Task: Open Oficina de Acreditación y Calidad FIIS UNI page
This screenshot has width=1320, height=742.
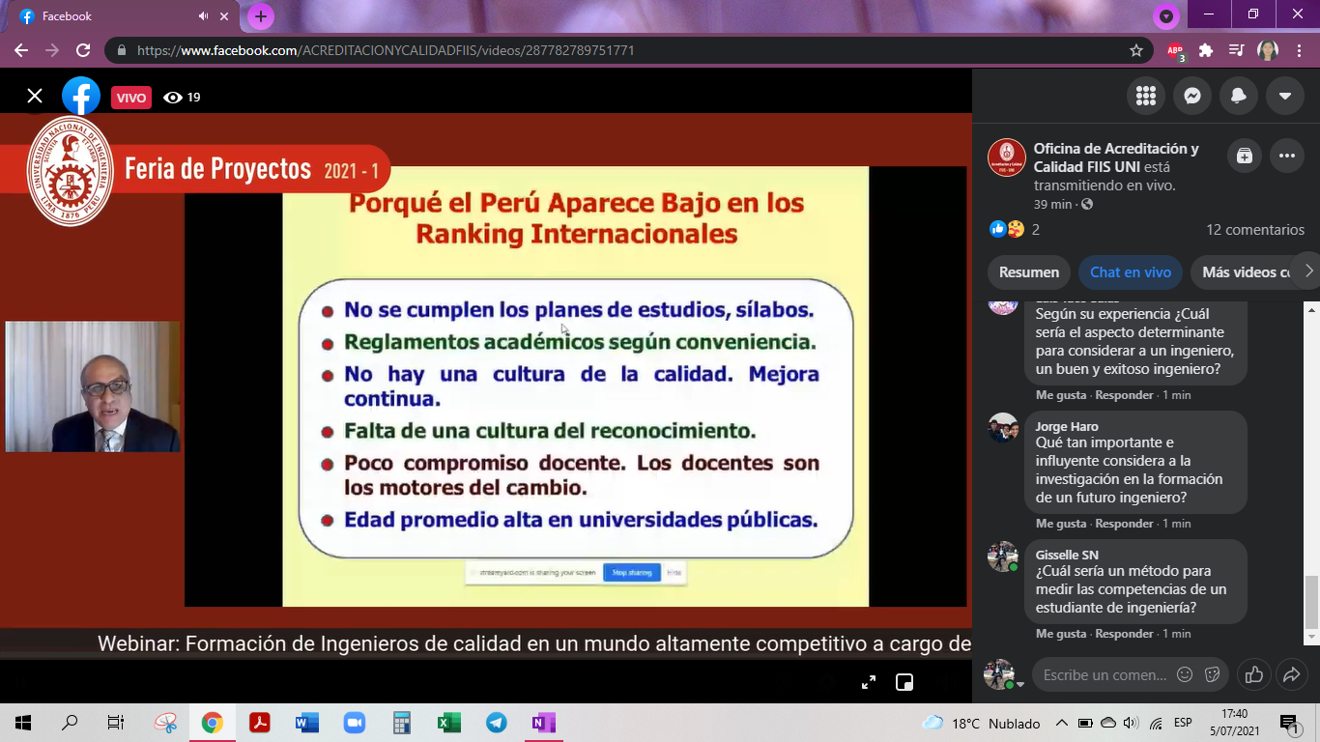Action: tap(1116, 157)
